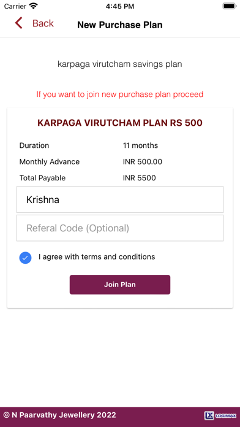
Task: Tap the Total Payable INR 5500 value
Action: click(x=139, y=178)
